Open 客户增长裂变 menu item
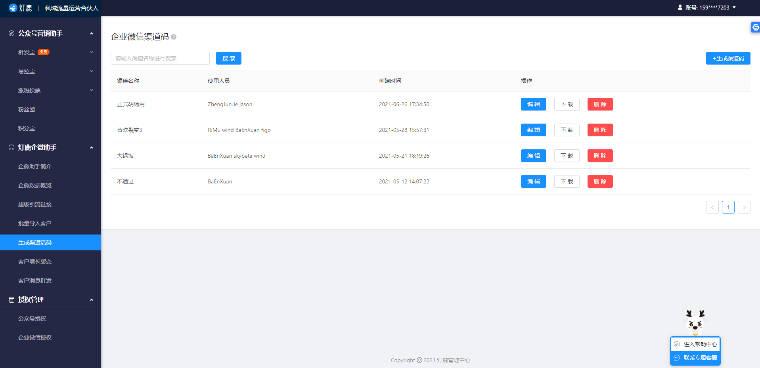 [50, 261]
